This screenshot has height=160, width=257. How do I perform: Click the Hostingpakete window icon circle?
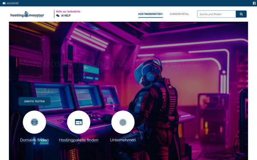[x=79, y=122]
